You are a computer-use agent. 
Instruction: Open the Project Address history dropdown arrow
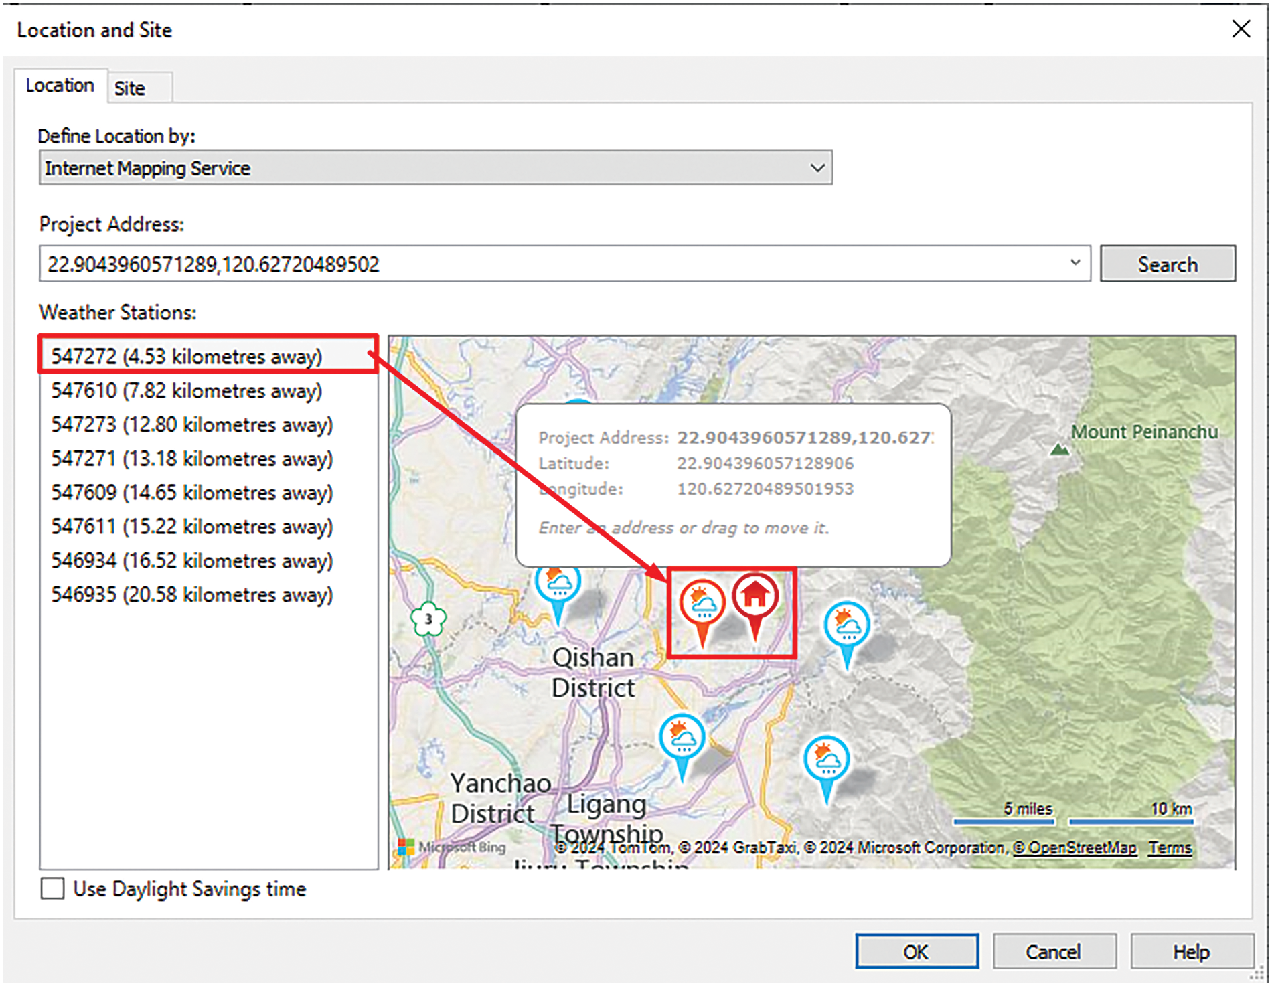1075,263
